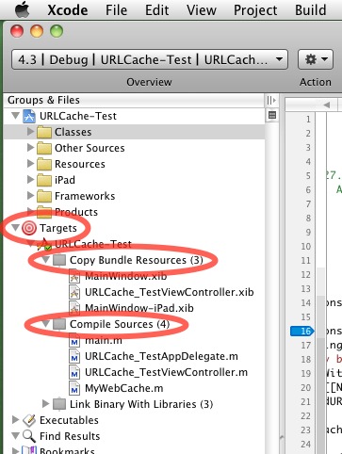Select the main.m file icon
The width and height of the screenshot is (342, 454).
tap(74, 341)
